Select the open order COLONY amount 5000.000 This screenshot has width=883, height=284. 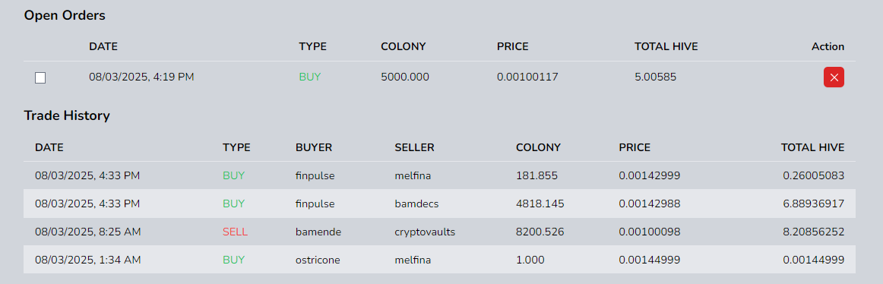(x=405, y=77)
